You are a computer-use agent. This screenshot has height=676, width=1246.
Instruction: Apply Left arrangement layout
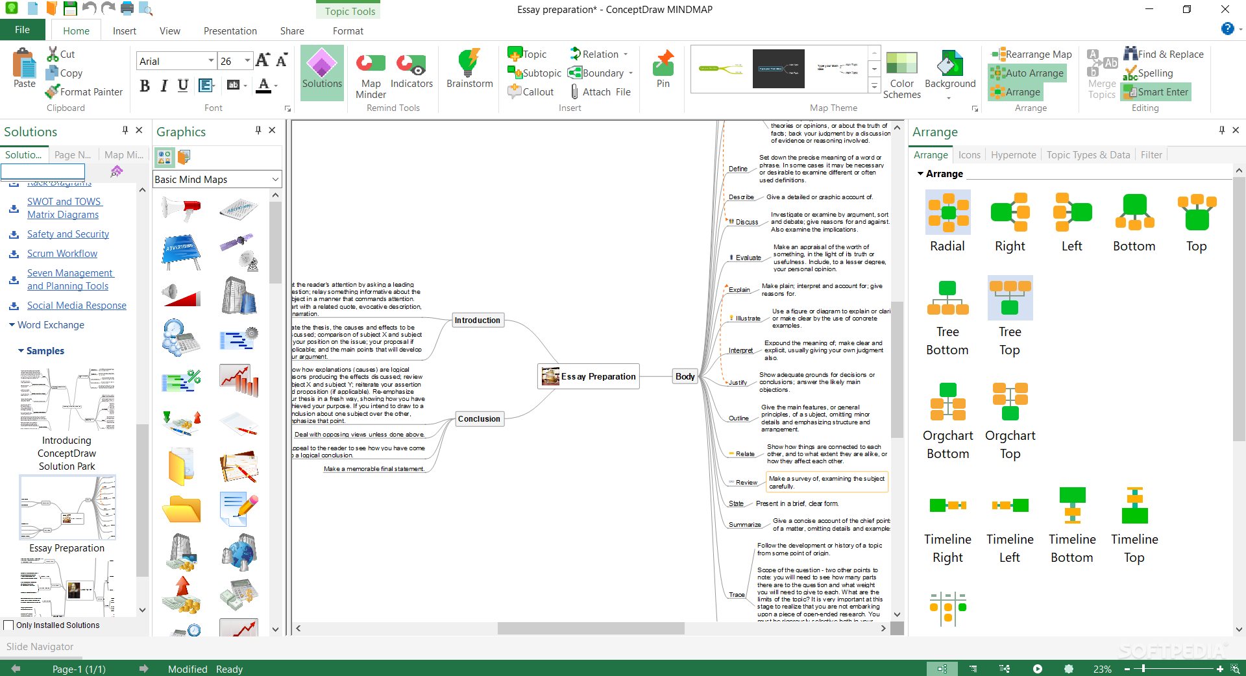point(1072,222)
